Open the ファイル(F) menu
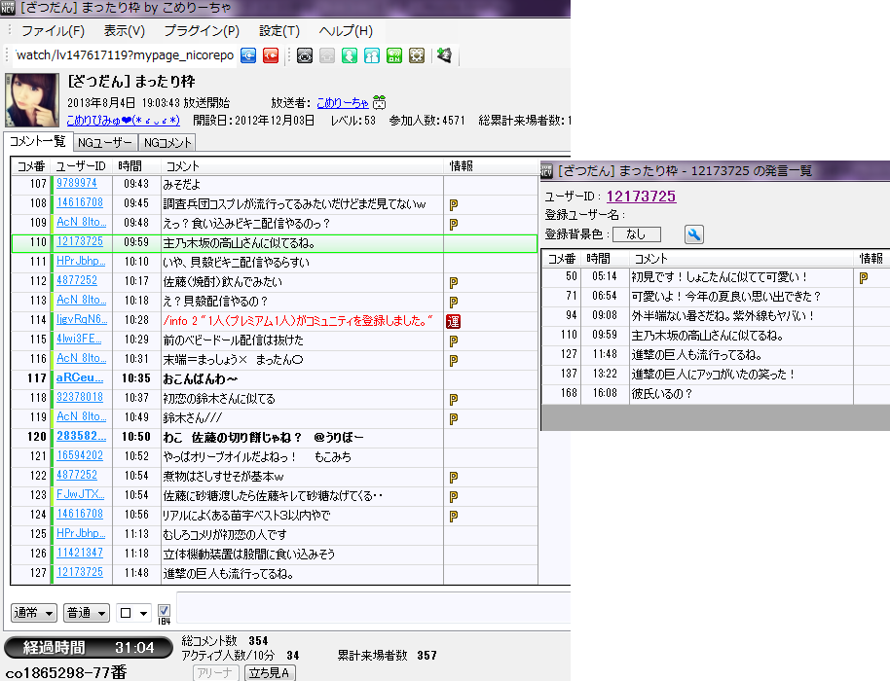The height and width of the screenshot is (681, 890). point(53,30)
